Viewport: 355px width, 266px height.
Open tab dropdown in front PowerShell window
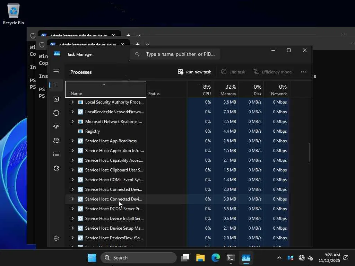coord(148,45)
